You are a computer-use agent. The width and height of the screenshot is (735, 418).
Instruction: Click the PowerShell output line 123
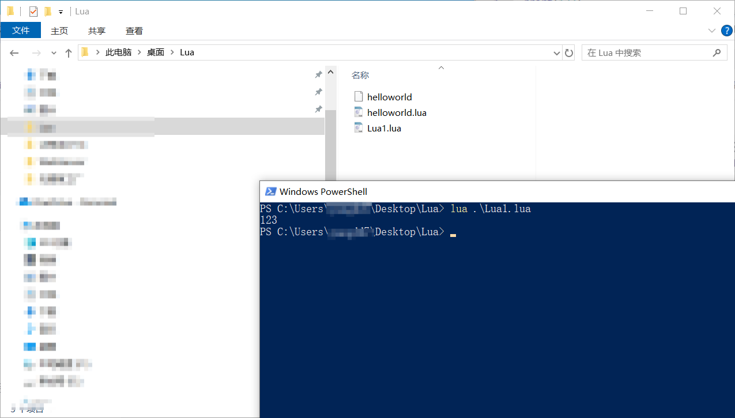pos(269,220)
